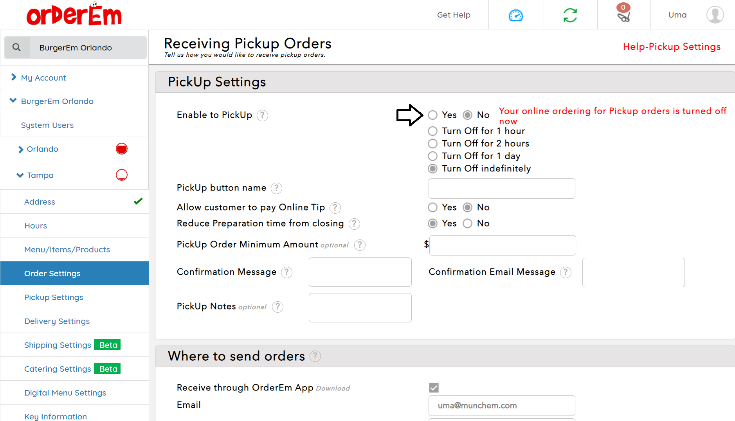Click help icon beside PickUp button name

(276, 188)
